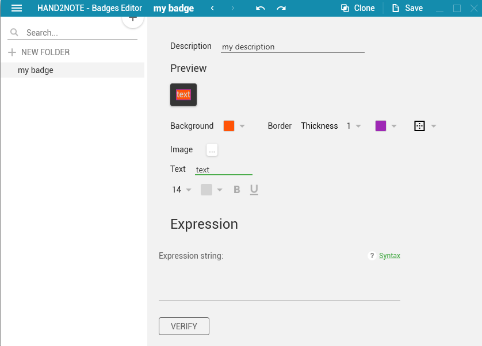
Task: Click the redo arrow icon
Action: pos(281,8)
